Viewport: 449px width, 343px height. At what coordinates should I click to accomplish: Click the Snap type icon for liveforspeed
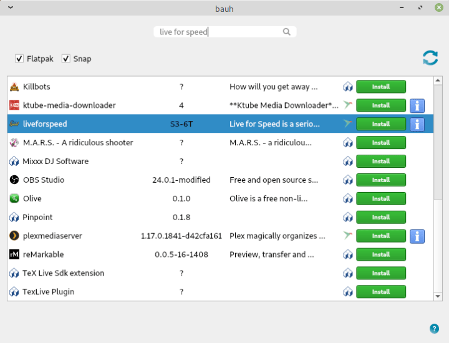point(347,123)
